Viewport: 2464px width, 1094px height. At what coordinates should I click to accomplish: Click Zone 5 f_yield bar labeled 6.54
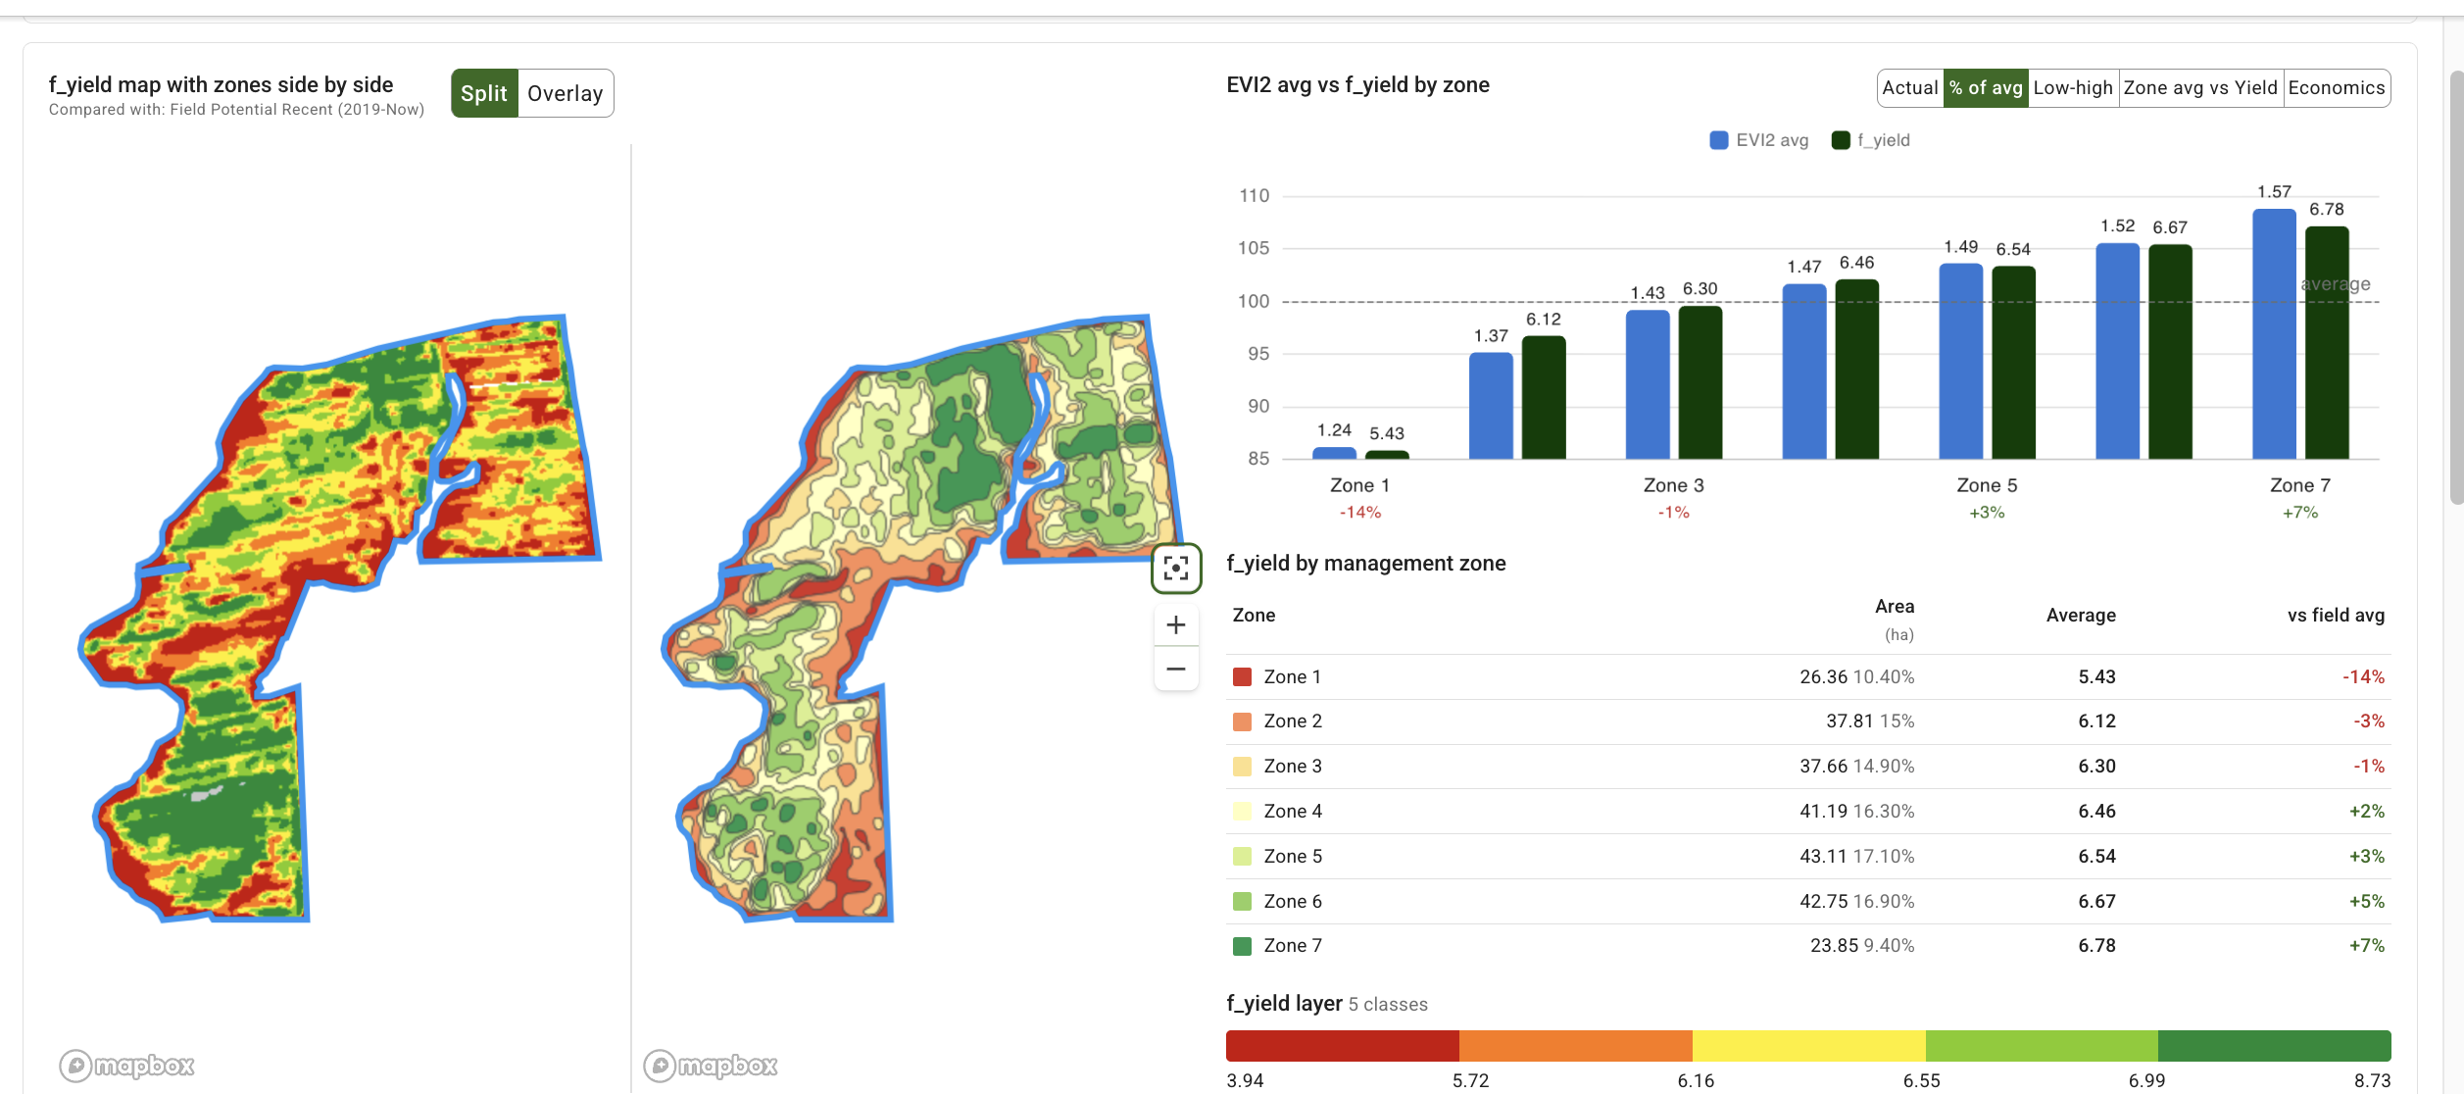(2013, 363)
